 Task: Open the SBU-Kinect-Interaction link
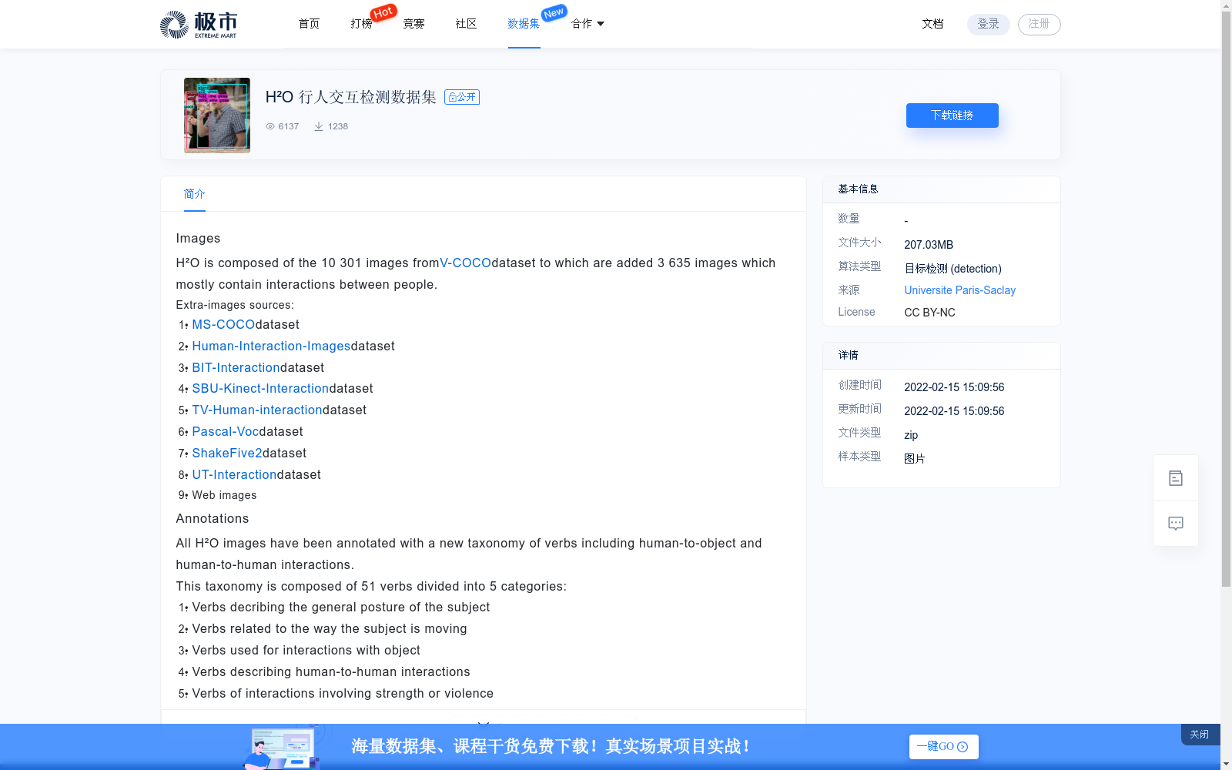point(260,389)
